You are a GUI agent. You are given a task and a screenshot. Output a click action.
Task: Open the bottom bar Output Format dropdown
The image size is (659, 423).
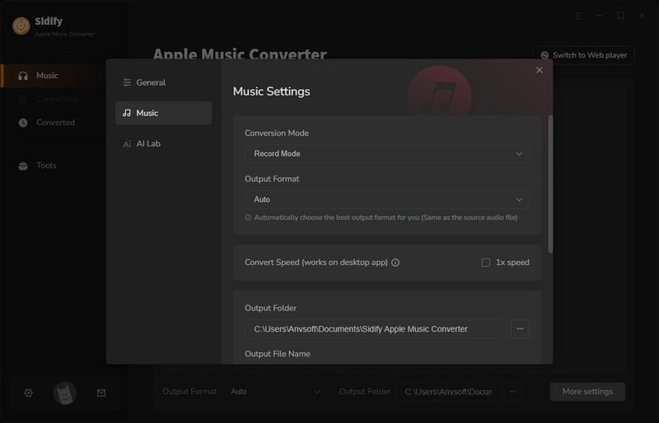pos(275,392)
